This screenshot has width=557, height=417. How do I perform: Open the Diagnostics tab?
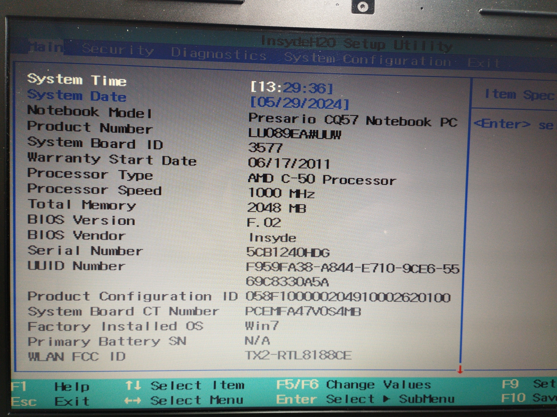[x=219, y=54]
